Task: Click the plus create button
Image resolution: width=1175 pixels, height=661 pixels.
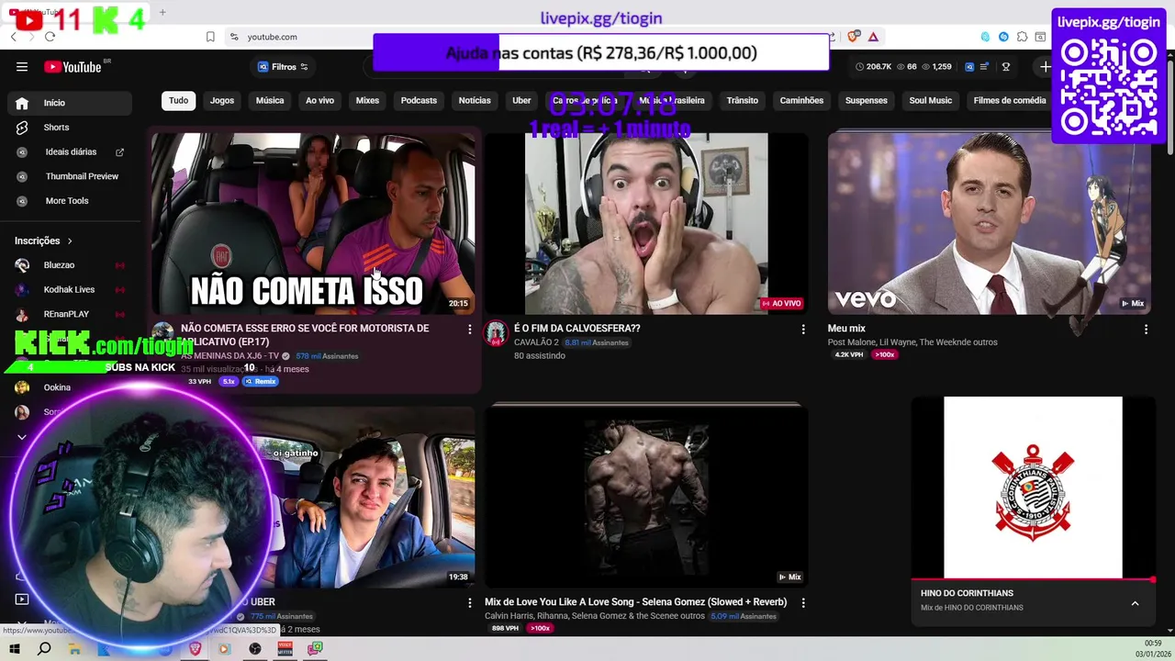Action: (x=1045, y=66)
